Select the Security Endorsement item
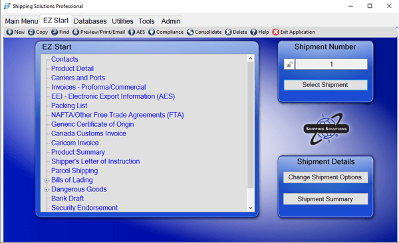Viewport: 399px width, 243px height. [84, 208]
